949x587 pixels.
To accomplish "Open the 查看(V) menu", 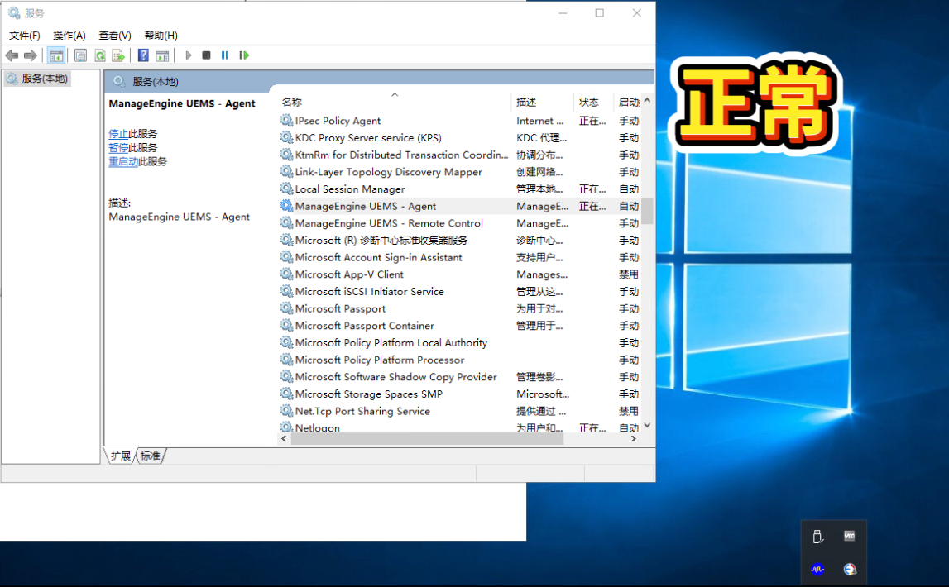I will coord(115,36).
